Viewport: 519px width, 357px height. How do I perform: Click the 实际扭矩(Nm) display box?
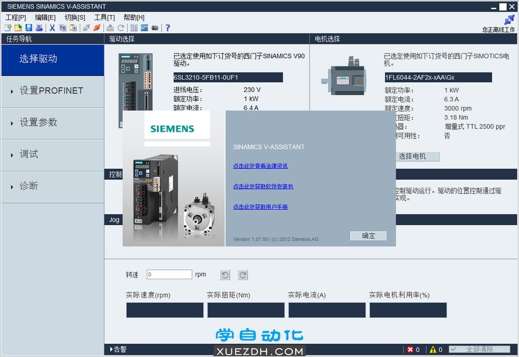click(246, 310)
